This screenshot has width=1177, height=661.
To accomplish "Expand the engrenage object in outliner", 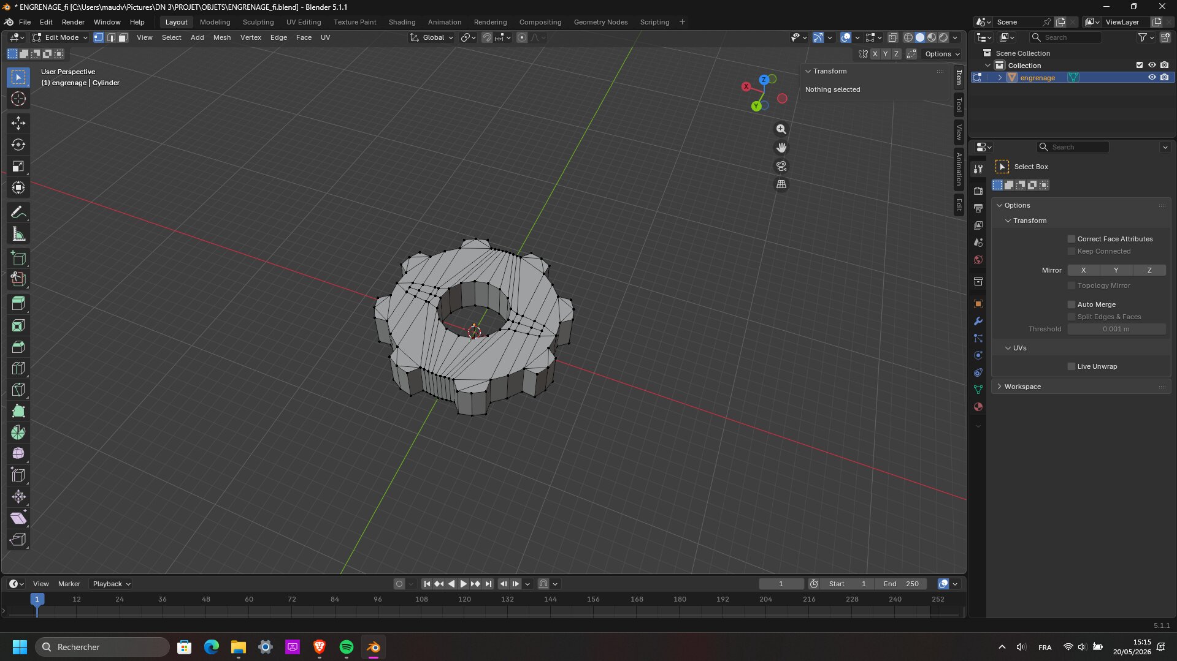I will [x=1000, y=78].
